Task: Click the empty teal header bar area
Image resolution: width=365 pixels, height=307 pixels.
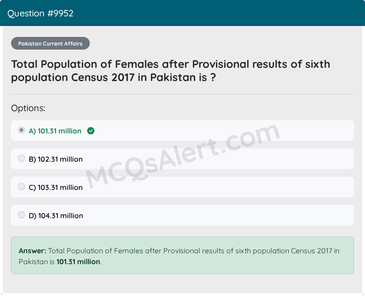Action: pyautogui.click(x=219, y=13)
